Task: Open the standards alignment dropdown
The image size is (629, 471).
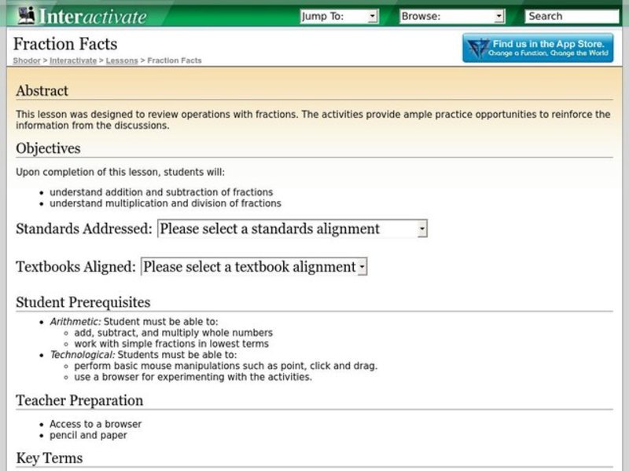Action: click(x=292, y=229)
